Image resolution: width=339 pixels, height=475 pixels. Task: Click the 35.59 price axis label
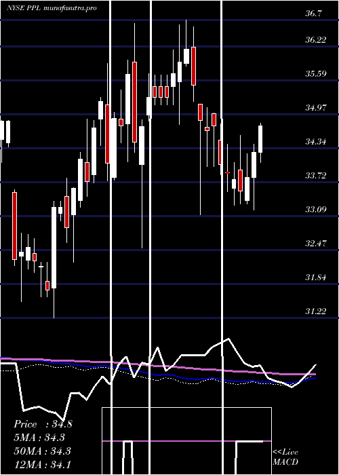(x=316, y=73)
